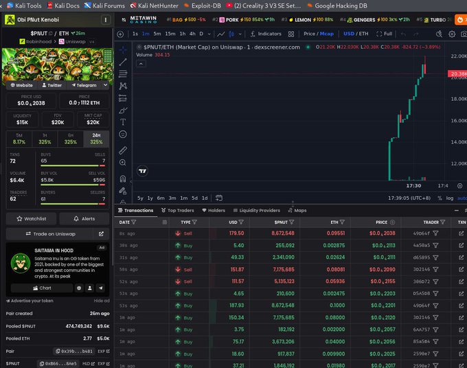Select the patterns drawing tool
The width and height of the screenshot is (467, 368).
(x=123, y=86)
